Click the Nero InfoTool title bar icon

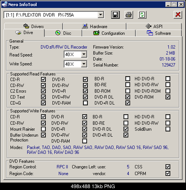click(x=5, y=4)
